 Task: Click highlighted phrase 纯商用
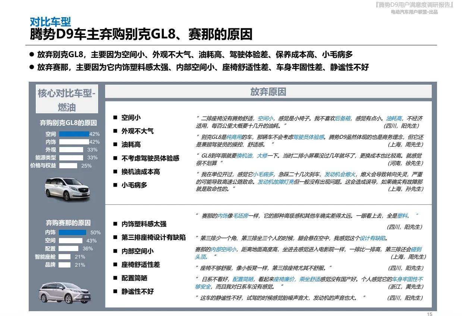235,137
